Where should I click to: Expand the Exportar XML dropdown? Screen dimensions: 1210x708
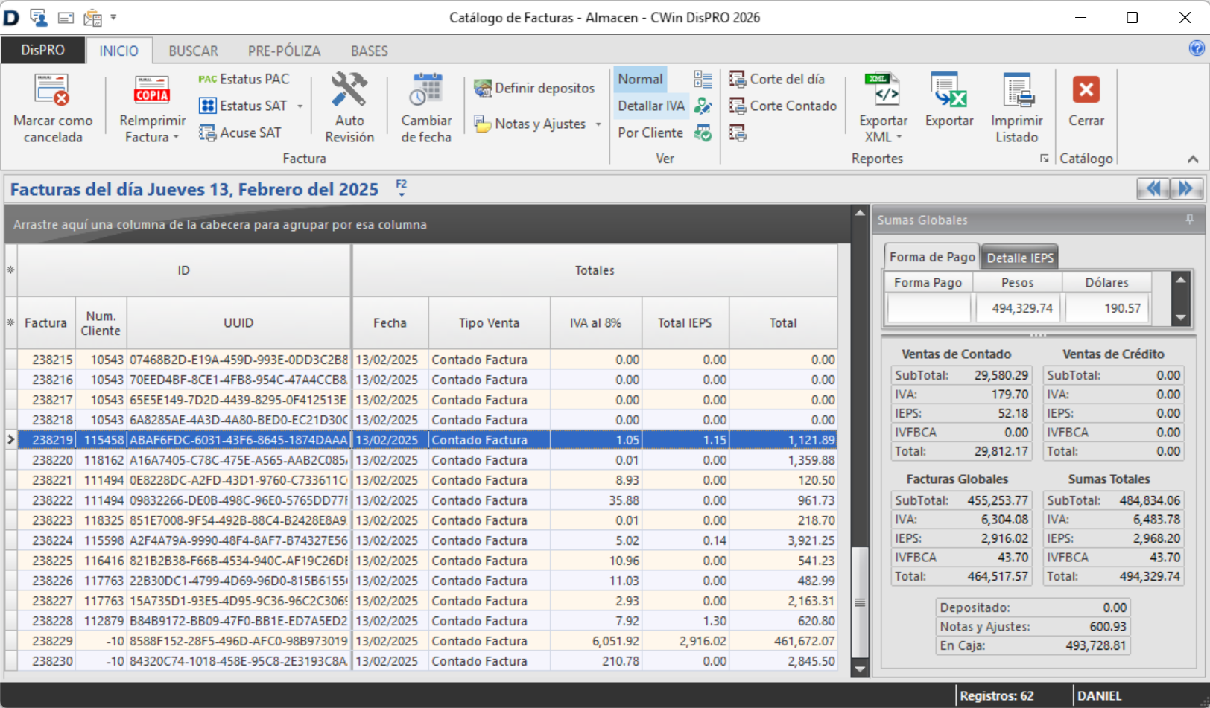point(899,138)
